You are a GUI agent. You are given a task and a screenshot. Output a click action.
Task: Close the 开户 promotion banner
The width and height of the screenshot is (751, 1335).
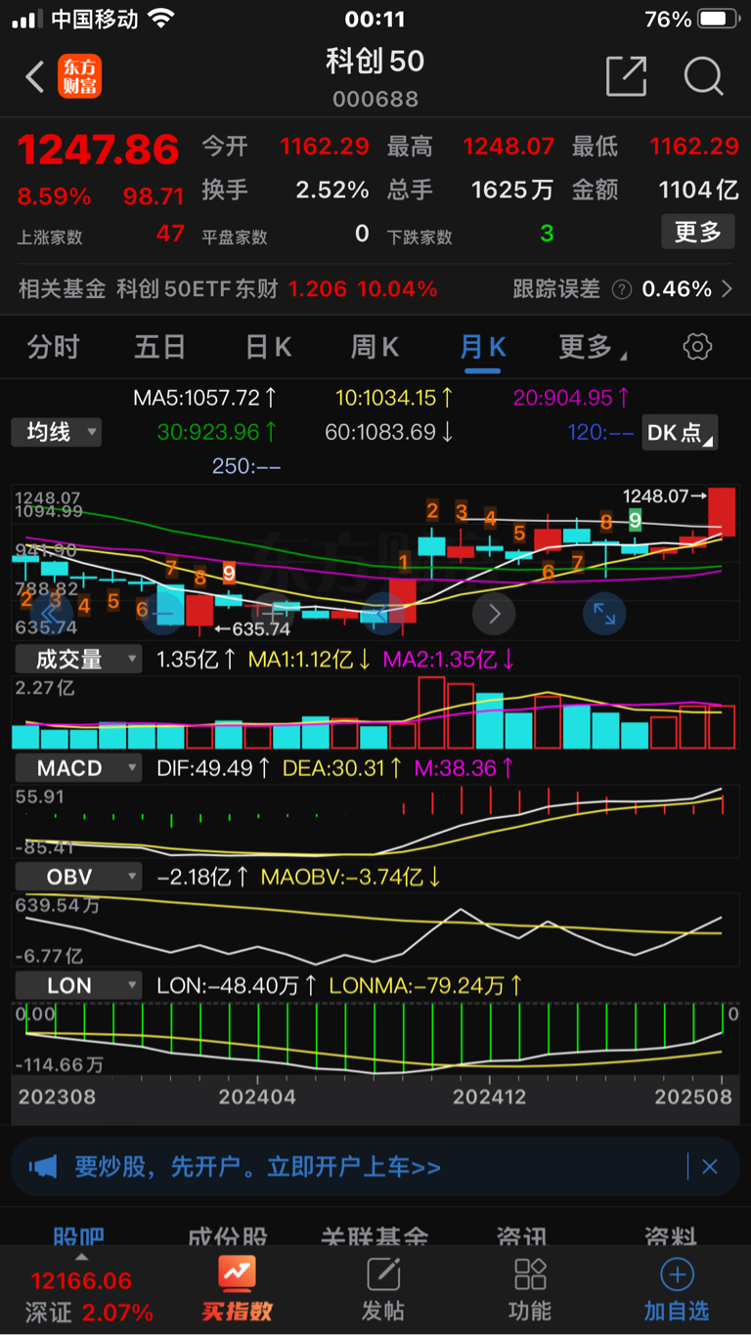click(x=710, y=1166)
